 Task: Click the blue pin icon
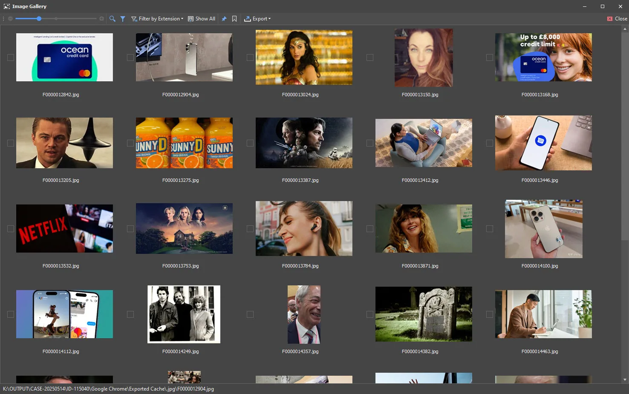224,19
